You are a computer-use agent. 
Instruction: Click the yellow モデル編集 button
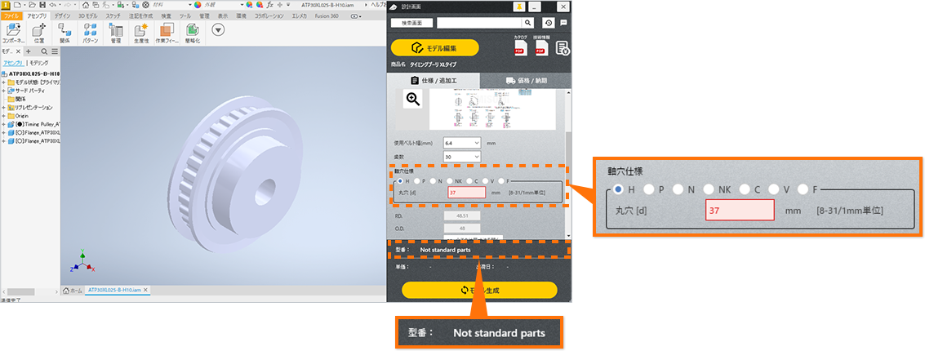pyautogui.click(x=434, y=48)
